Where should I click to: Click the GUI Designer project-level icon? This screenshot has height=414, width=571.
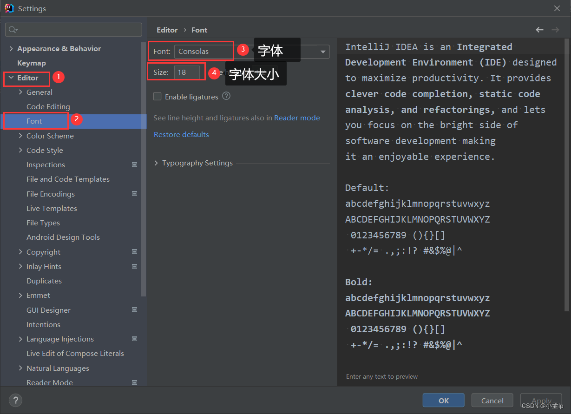(x=134, y=309)
